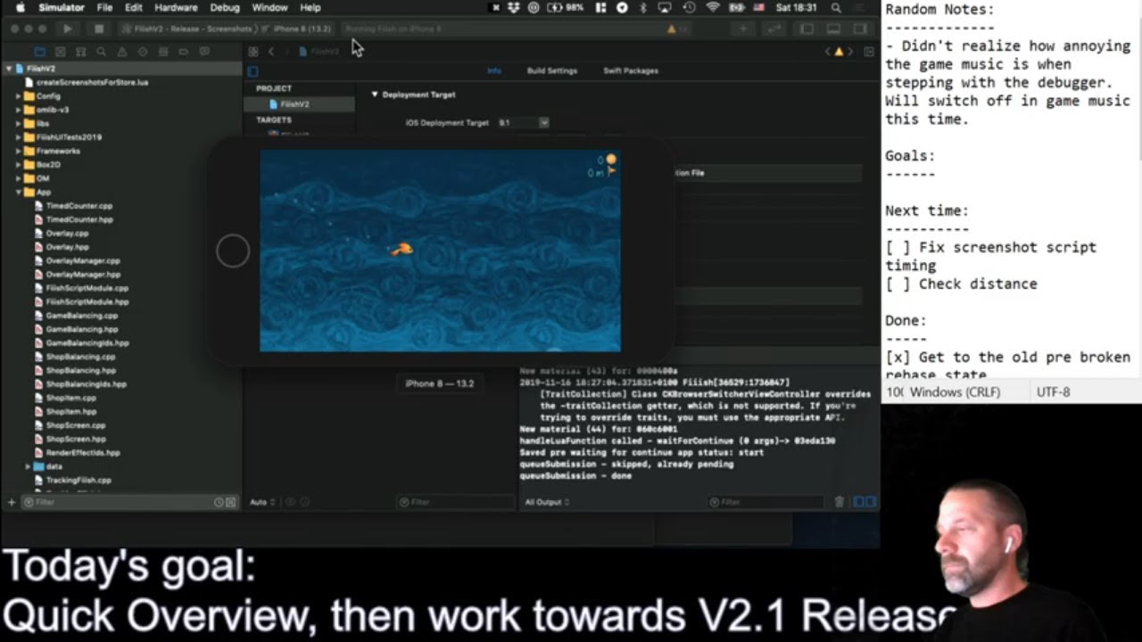Viewport: 1142px width, 642px height.
Task: Open the issue navigator warning icon
Action: pyautogui.click(x=121, y=52)
